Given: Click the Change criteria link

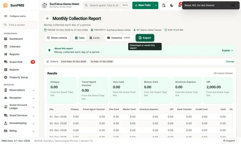Looking at the screenshot, I should [230, 62].
